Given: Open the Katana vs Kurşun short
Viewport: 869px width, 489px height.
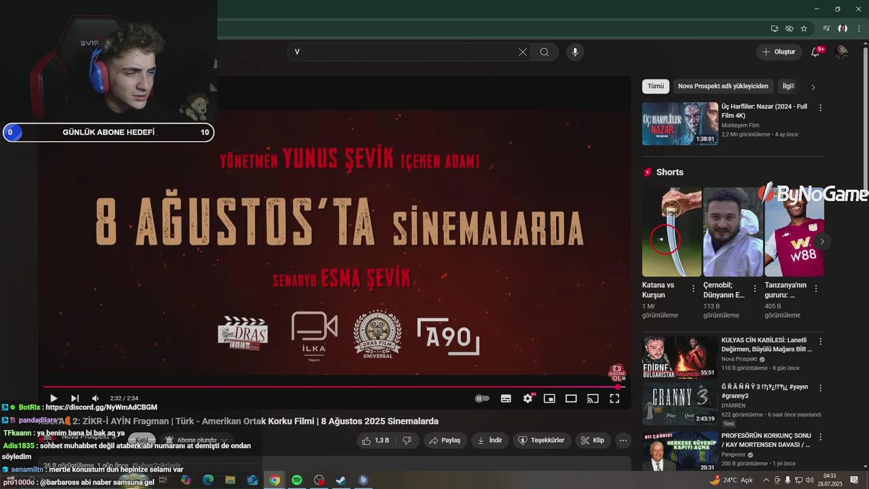Looking at the screenshot, I should point(671,232).
